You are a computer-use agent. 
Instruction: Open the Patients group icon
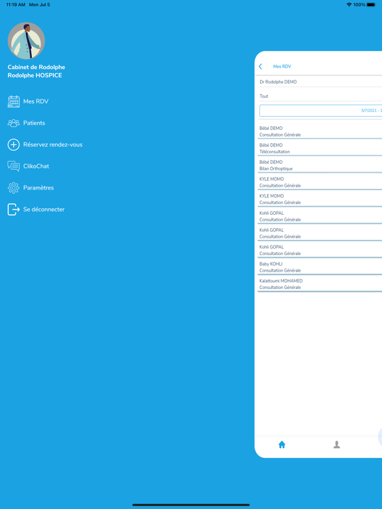point(14,123)
